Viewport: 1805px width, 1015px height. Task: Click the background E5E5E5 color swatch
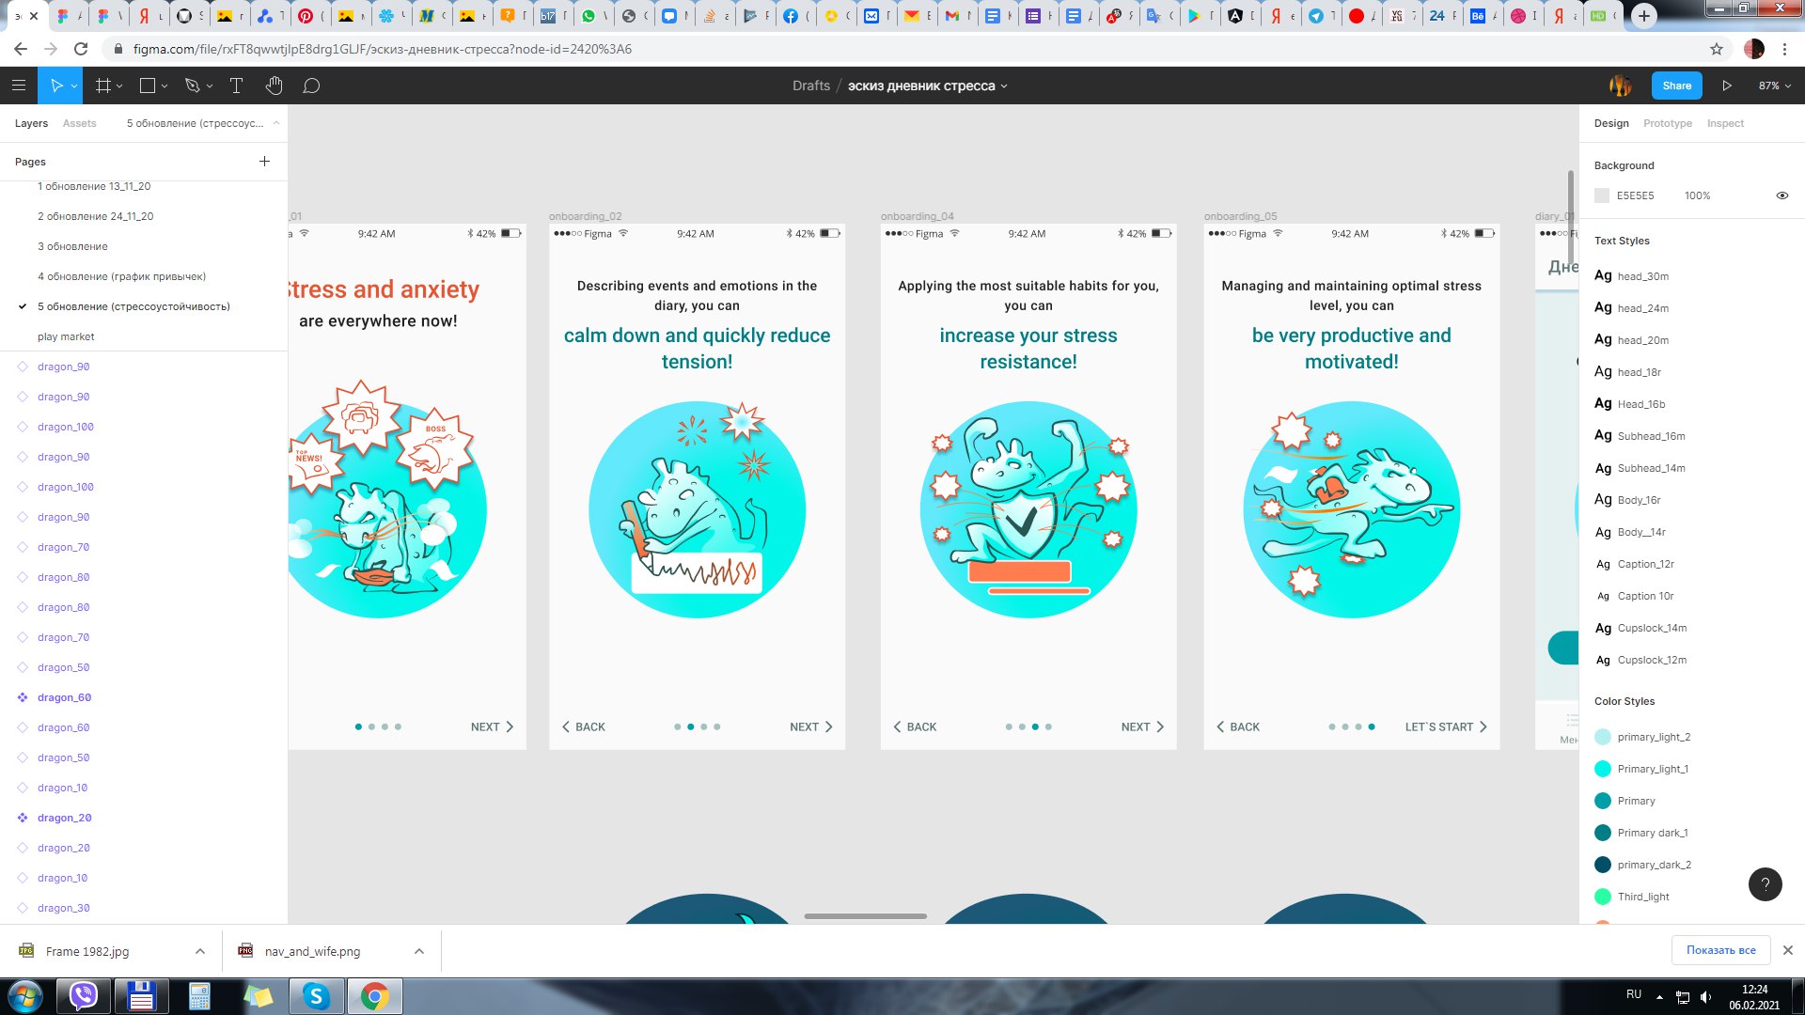[1602, 195]
